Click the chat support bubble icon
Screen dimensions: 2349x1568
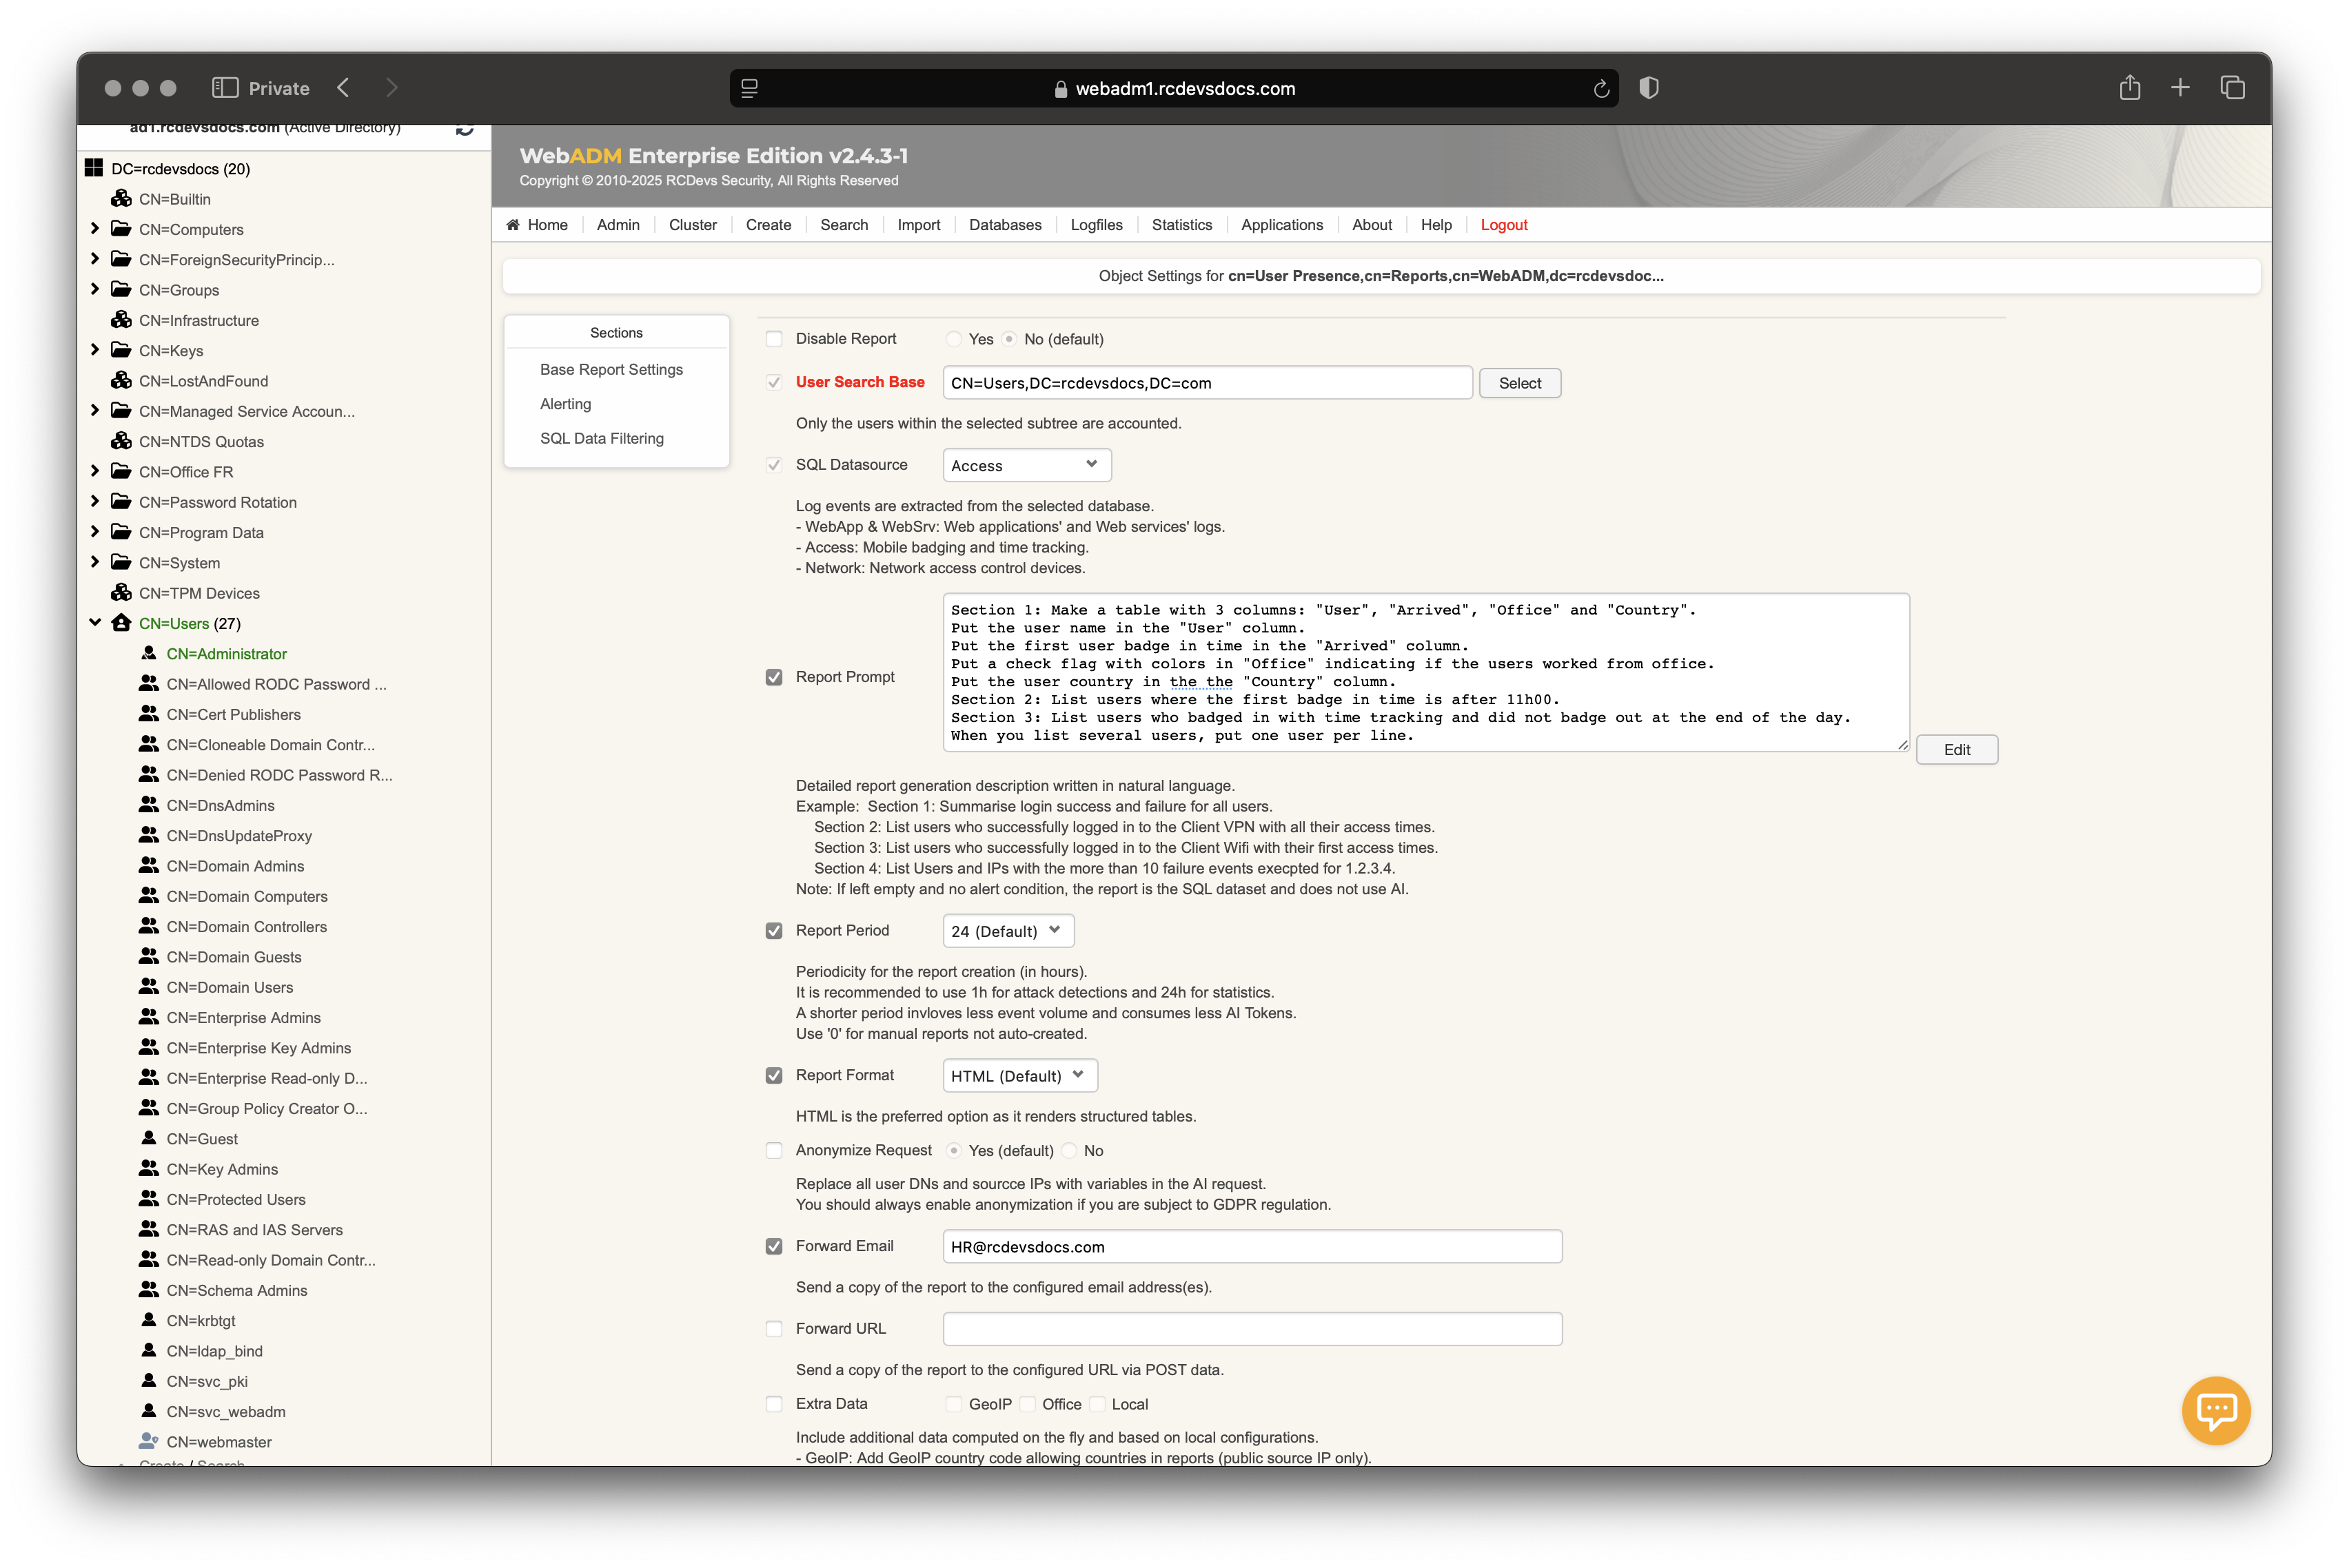pos(2215,1410)
